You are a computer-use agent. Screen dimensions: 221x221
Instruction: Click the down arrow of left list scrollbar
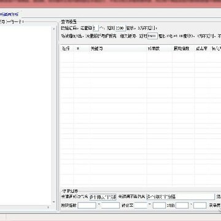54,202
